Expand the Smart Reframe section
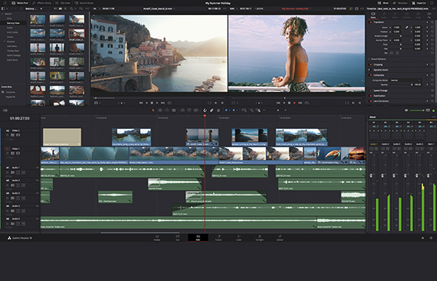 [378, 59]
